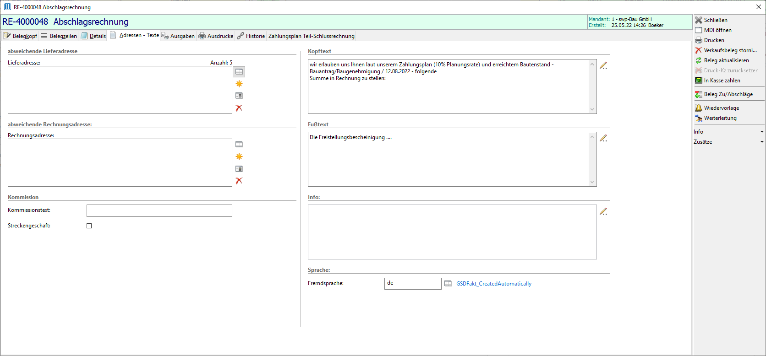The height and width of the screenshot is (356, 766).
Task: Open Zahlungsplan Teil-Schlussrechnung tab
Action: pyautogui.click(x=312, y=36)
